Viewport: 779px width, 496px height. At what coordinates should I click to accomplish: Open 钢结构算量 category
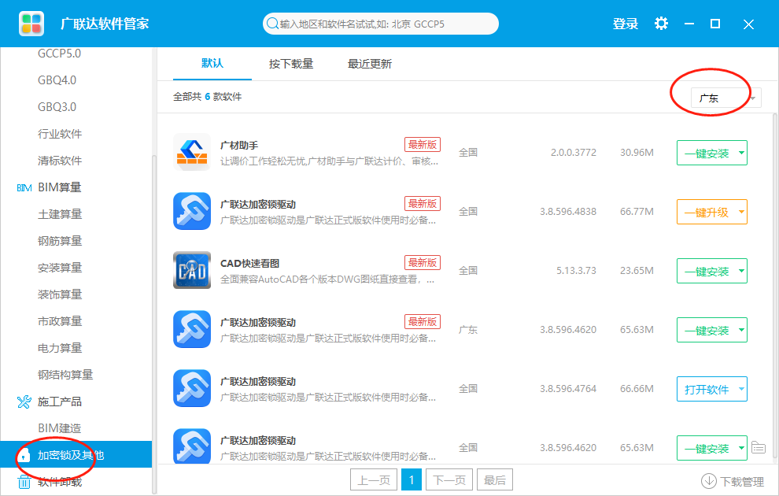coord(65,375)
